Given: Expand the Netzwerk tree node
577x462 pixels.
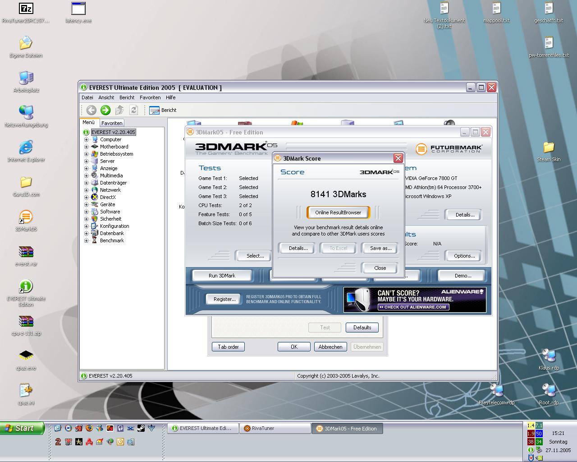Looking at the screenshot, I should pos(86,190).
